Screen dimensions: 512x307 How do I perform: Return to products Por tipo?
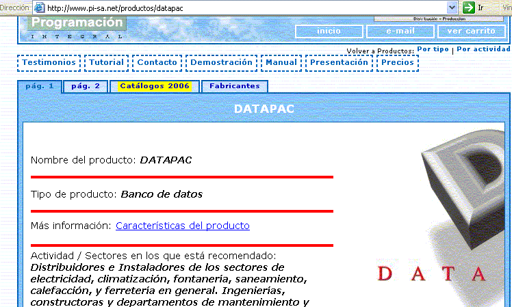(433, 49)
